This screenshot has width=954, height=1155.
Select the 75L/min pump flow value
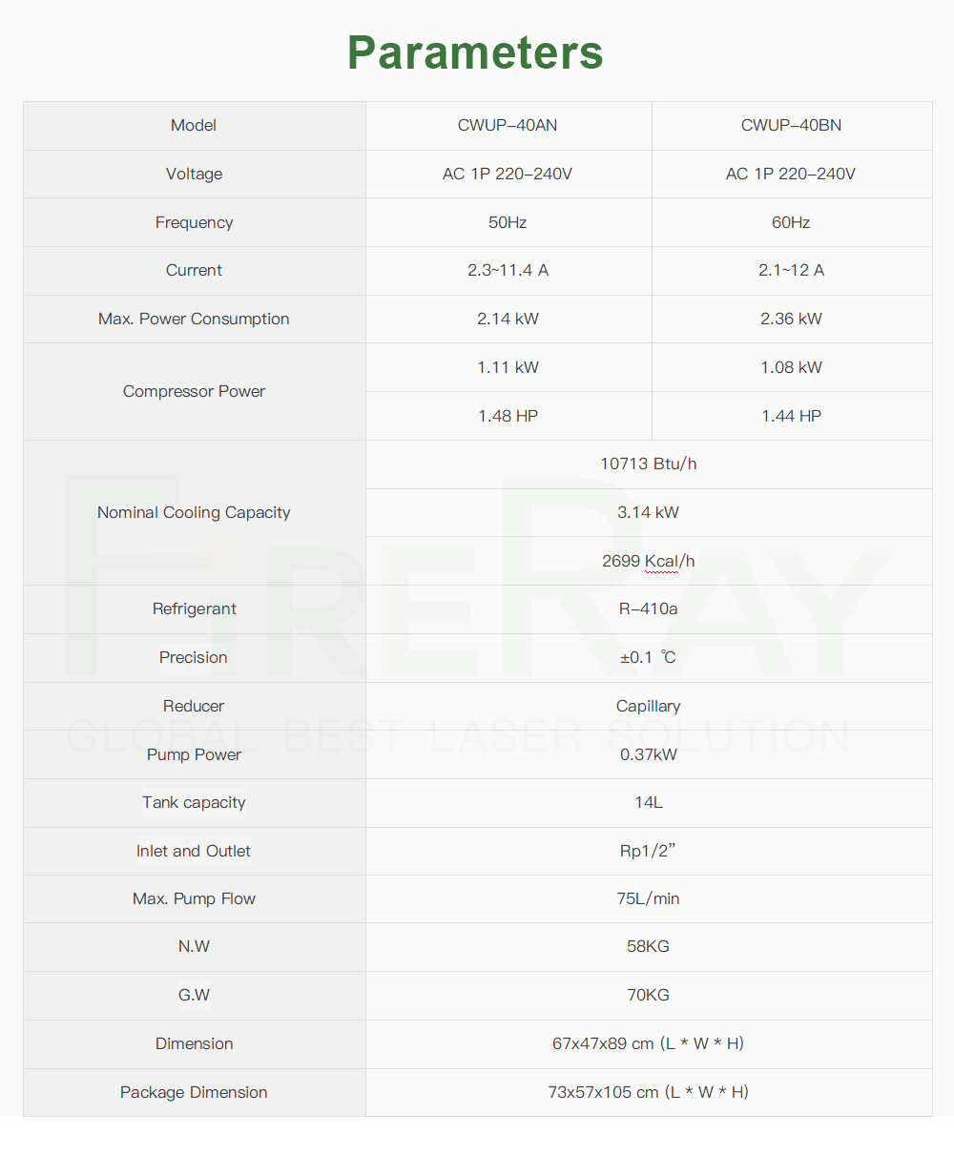pyautogui.click(x=649, y=899)
